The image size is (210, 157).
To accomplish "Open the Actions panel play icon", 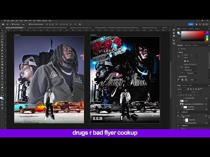I will click(x=174, y=33).
